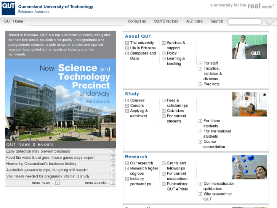
Task: Click the Study section relaxing student thumbnail
Action: pos(250,104)
